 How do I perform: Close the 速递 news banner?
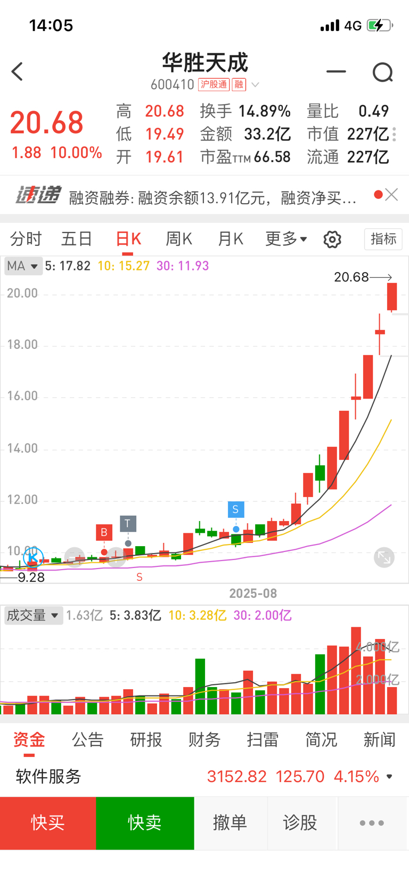click(391, 195)
